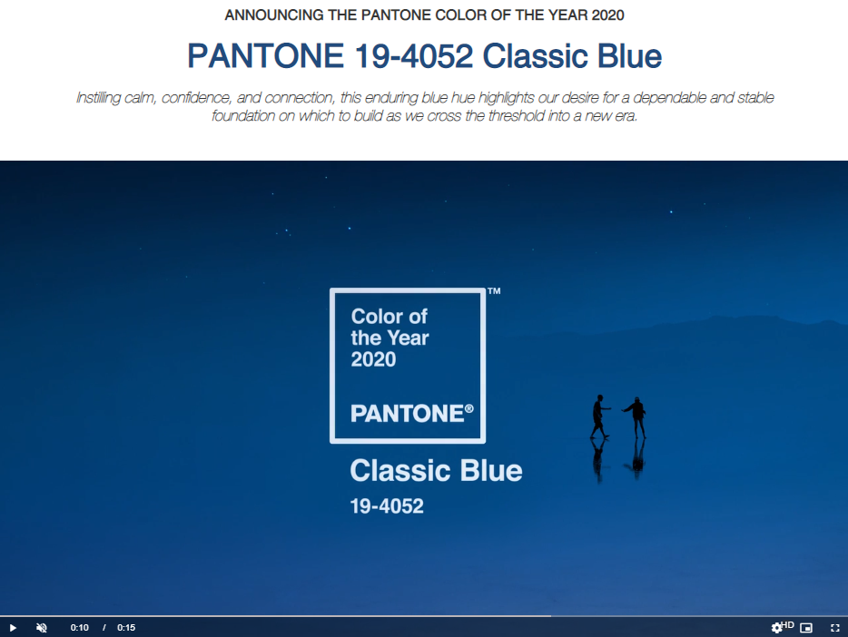Click the Pantone Color of the Year logo box

[408, 366]
